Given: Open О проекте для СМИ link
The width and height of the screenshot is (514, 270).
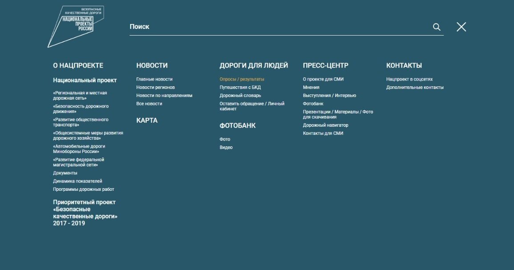Looking at the screenshot, I should (x=323, y=79).
